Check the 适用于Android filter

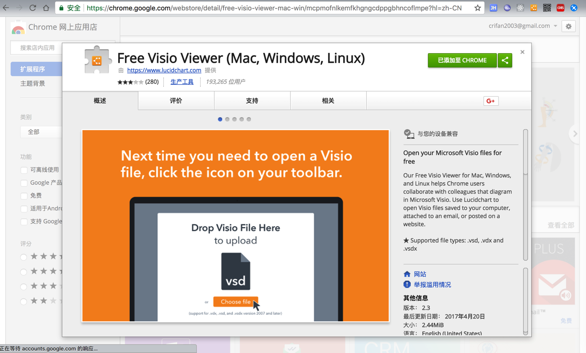click(24, 209)
